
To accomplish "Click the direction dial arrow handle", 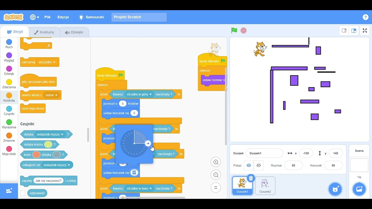I will (x=148, y=143).
